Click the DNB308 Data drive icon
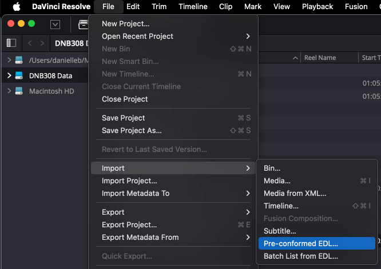The height and width of the screenshot is (269, 381). [19, 75]
